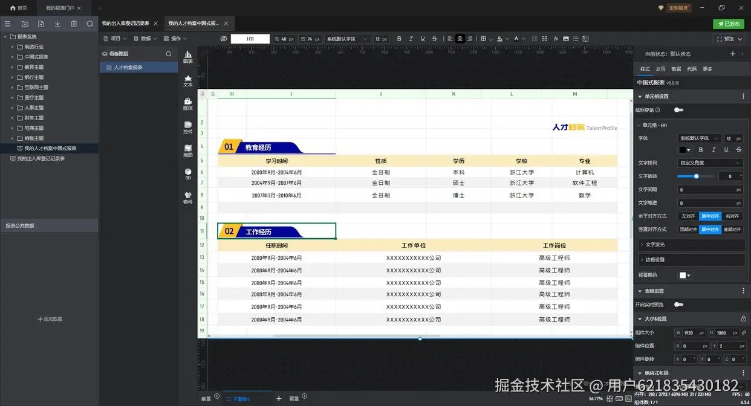Switch to the 首页 home tab
The image size is (751, 406).
pos(19,8)
